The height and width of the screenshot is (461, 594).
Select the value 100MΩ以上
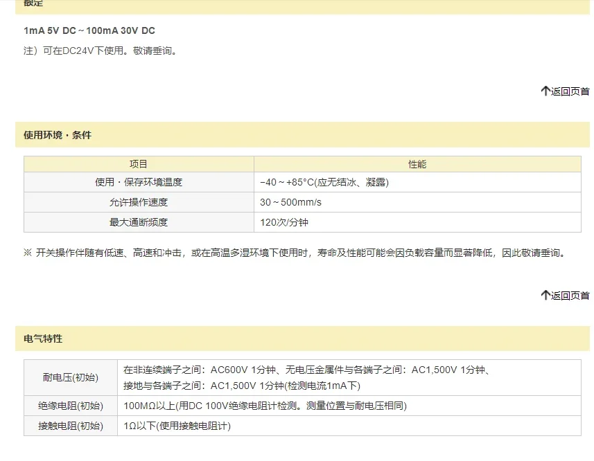(x=149, y=406)
